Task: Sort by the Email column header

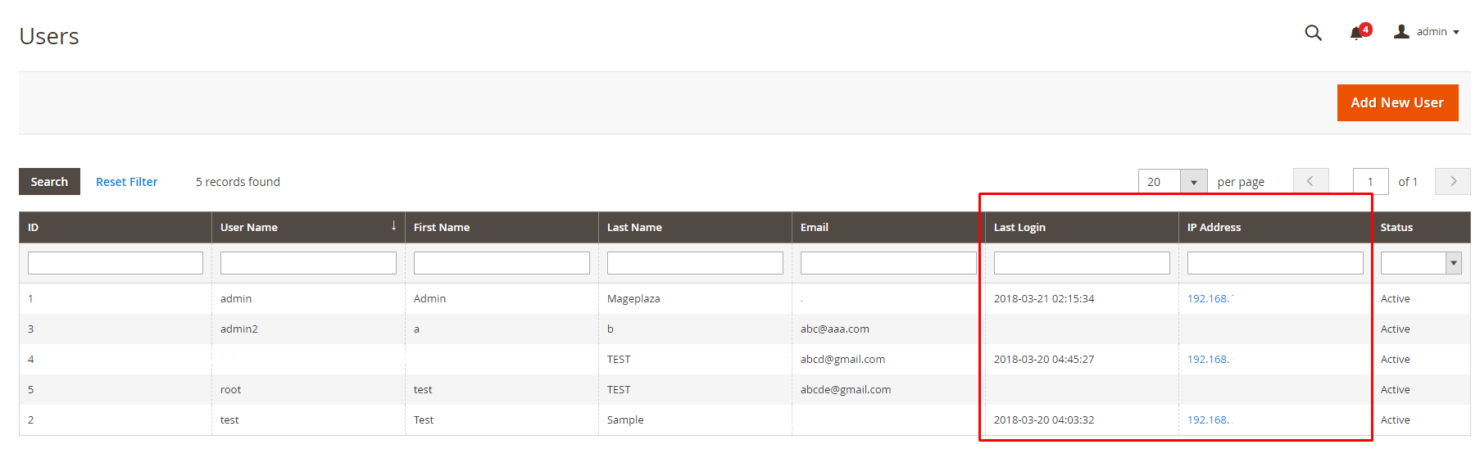Action: pyautogui.click(x=815, y=227)
